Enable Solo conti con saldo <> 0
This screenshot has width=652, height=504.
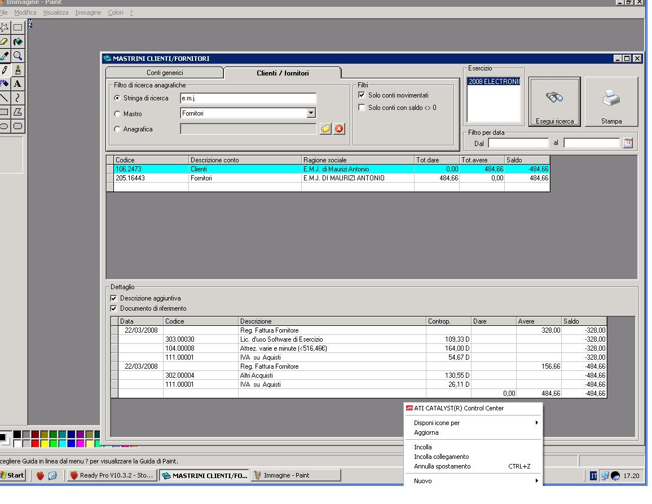[x=362, y=108]
